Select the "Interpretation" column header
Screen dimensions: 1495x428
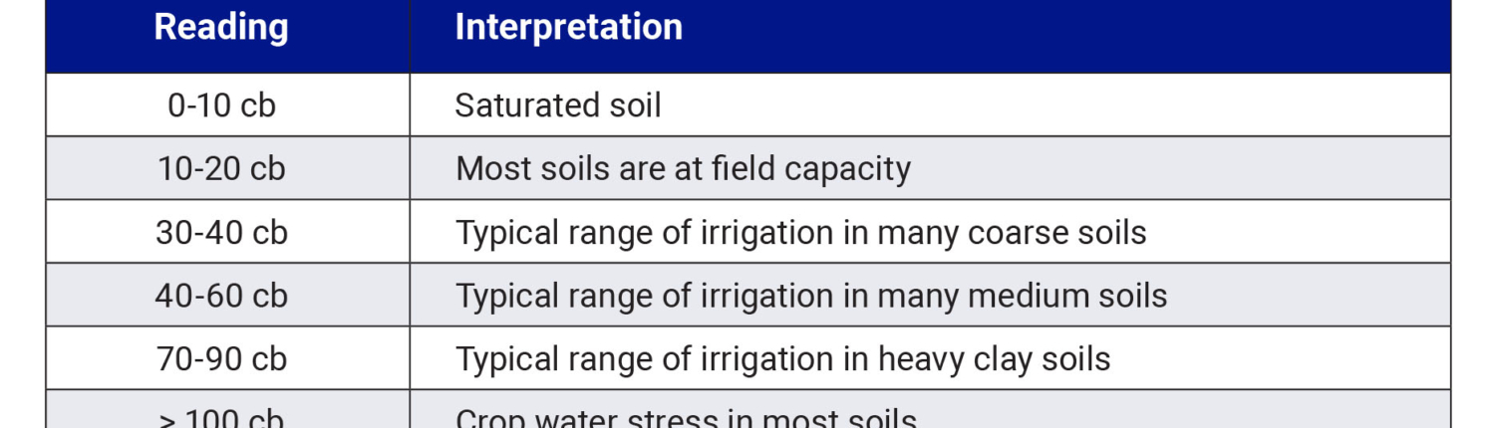click(568, 27)
